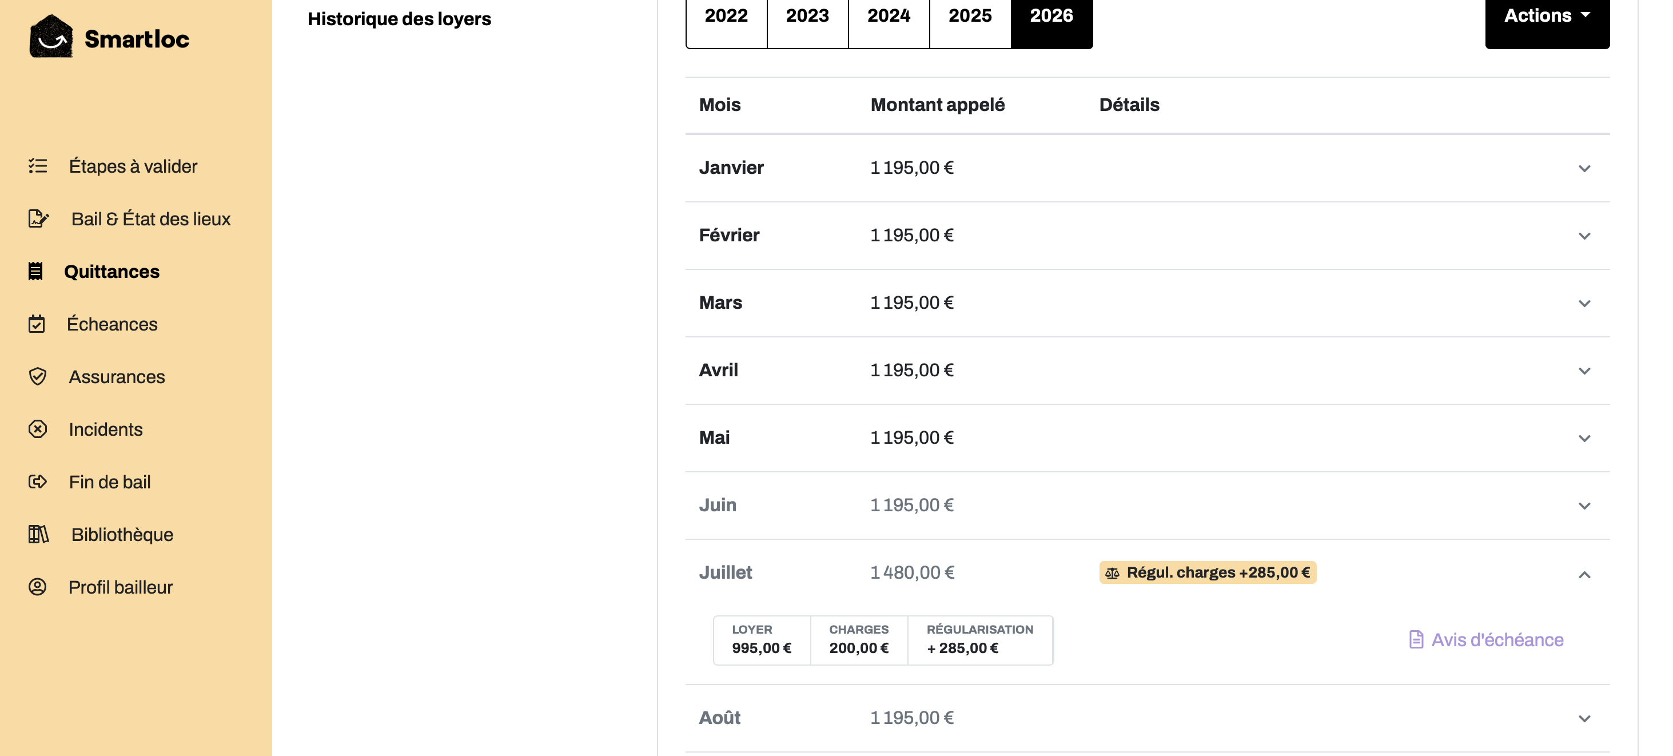
Task: Click the Profil bailleur user icon
Action: [x=38, y=587]
